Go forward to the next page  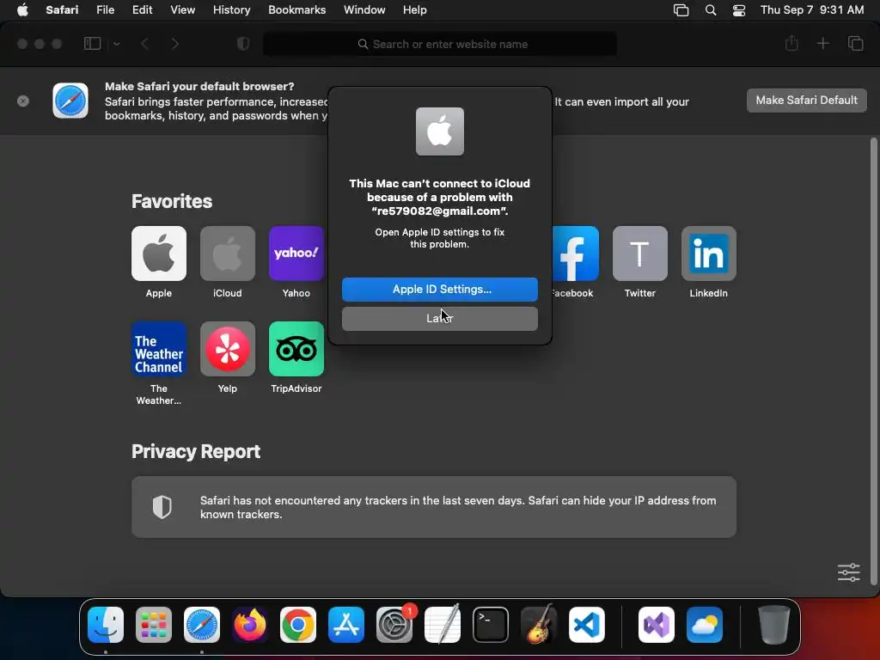174,44
